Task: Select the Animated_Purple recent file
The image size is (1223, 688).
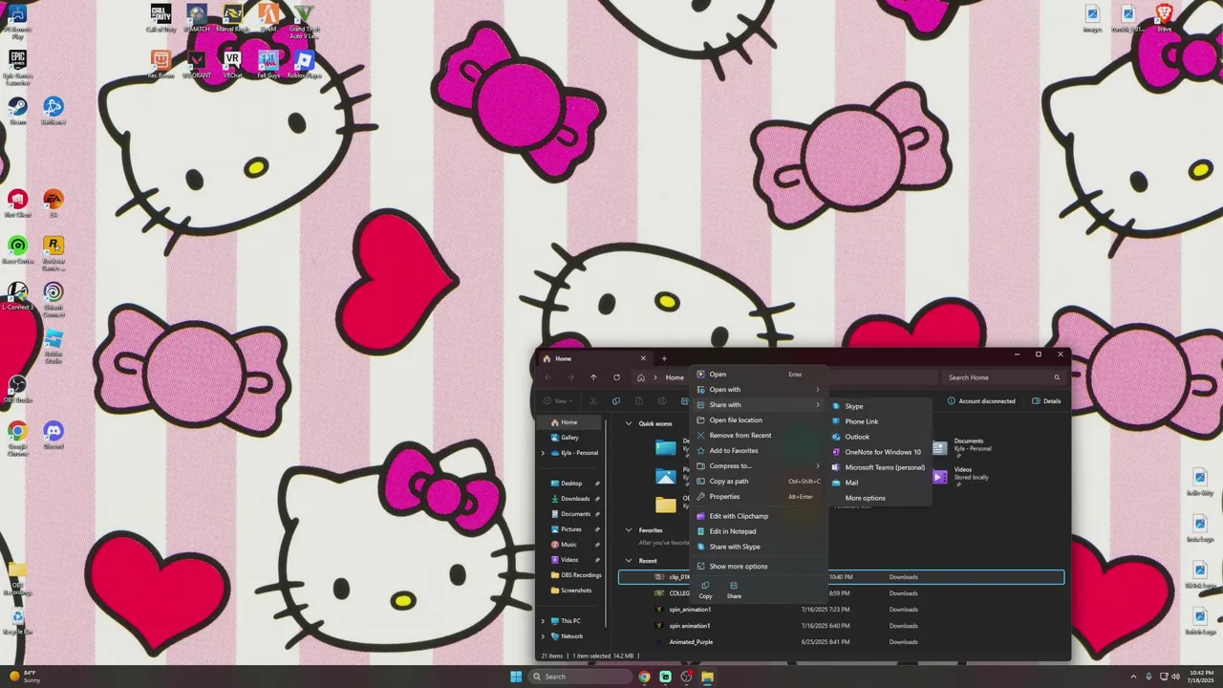Action: (x=841, y=642)
